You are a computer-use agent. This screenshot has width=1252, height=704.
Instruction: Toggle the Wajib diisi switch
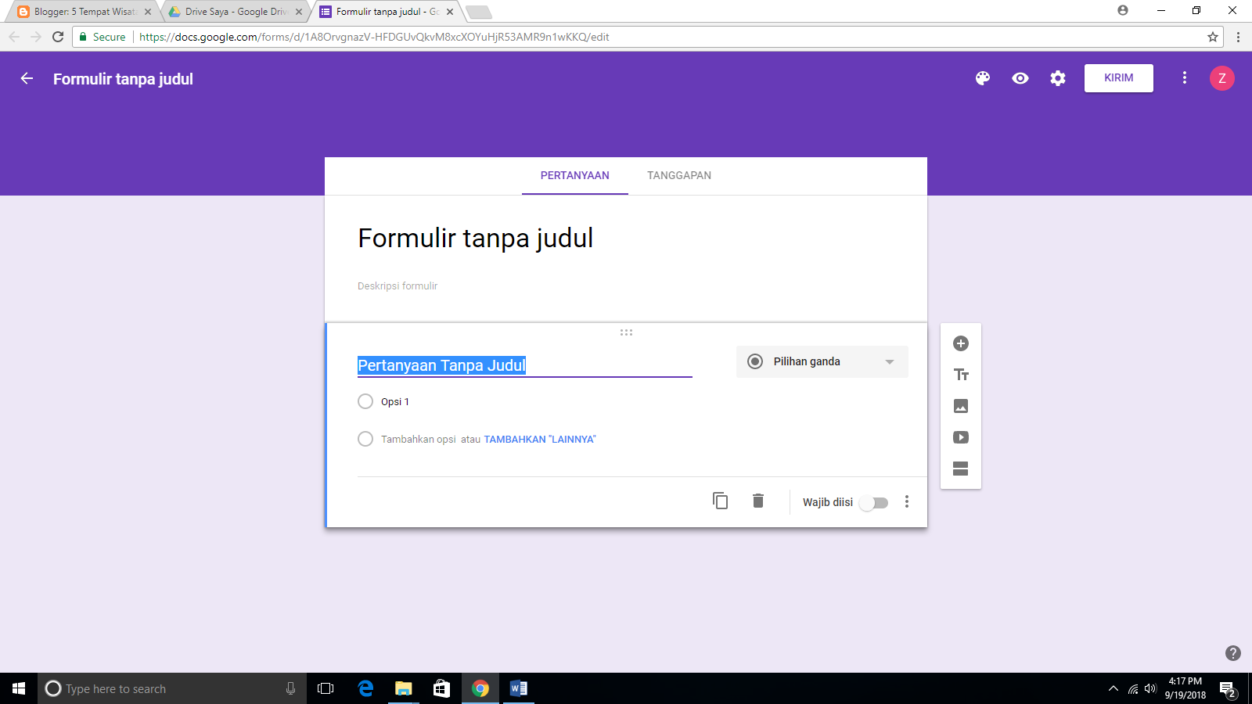[x=874, y=503]
